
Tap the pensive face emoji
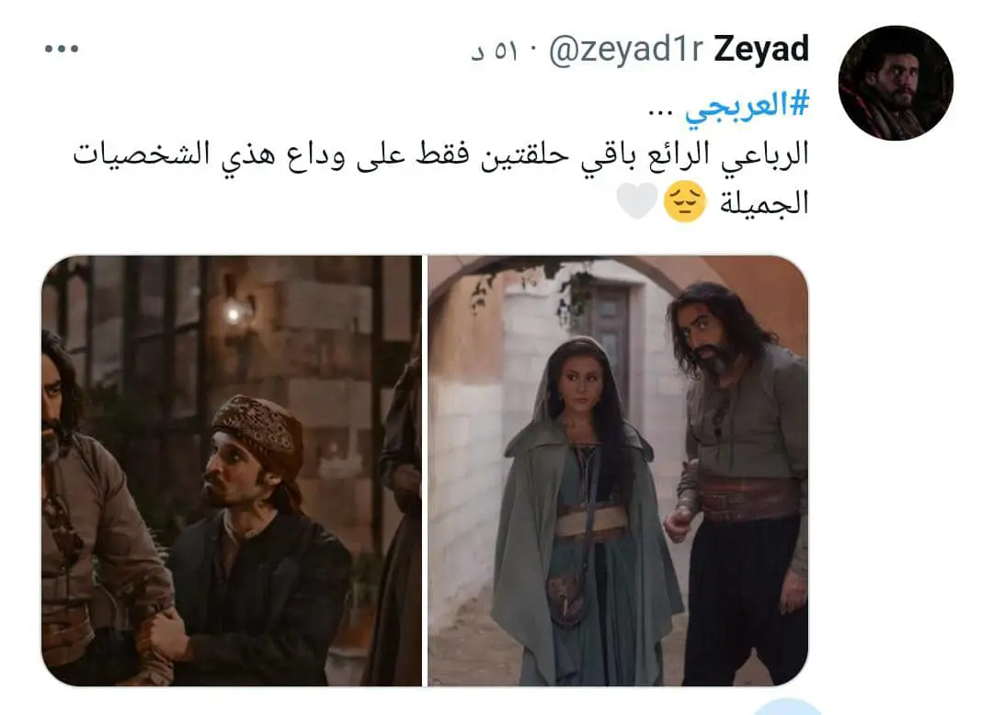coord(685,201)
